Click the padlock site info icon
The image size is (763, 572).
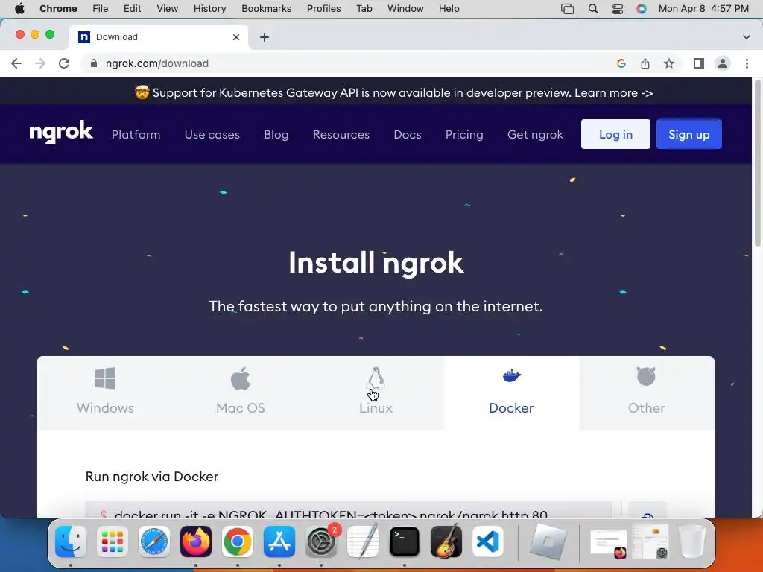[x=93, y=63]
